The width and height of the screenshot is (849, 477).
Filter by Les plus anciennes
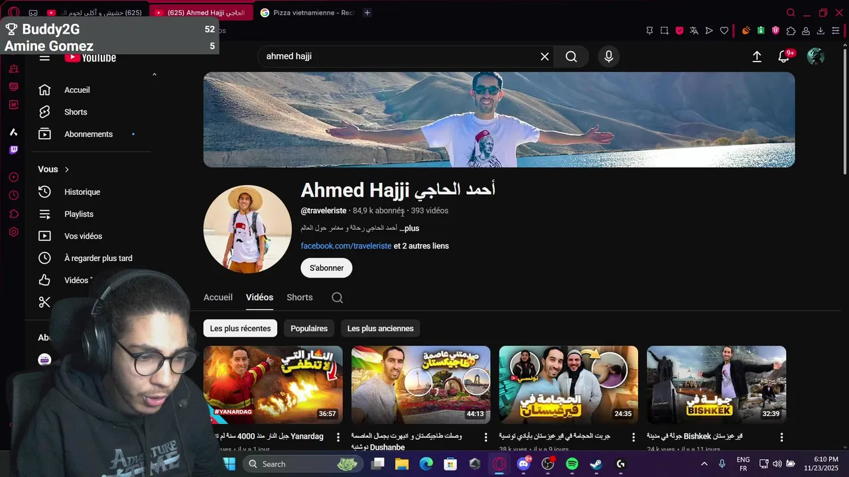click(x=380, y=329)
